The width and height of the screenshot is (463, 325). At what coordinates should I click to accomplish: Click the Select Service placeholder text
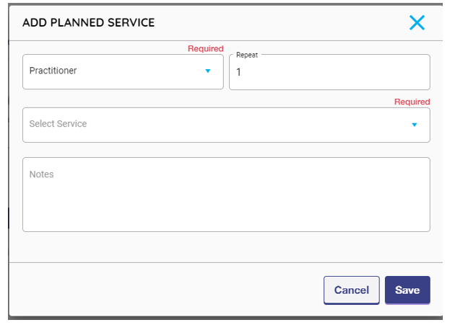pos(58,124)
